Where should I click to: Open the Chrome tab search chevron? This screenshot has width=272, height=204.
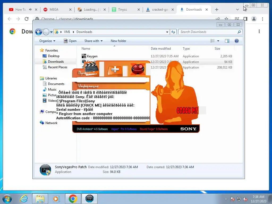click(237, 10)
